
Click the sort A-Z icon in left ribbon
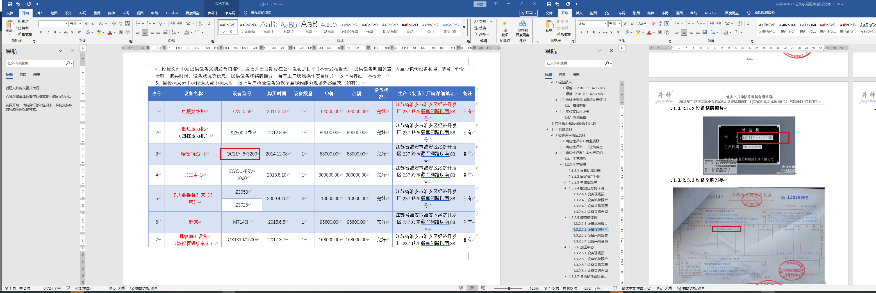point(201,24)
